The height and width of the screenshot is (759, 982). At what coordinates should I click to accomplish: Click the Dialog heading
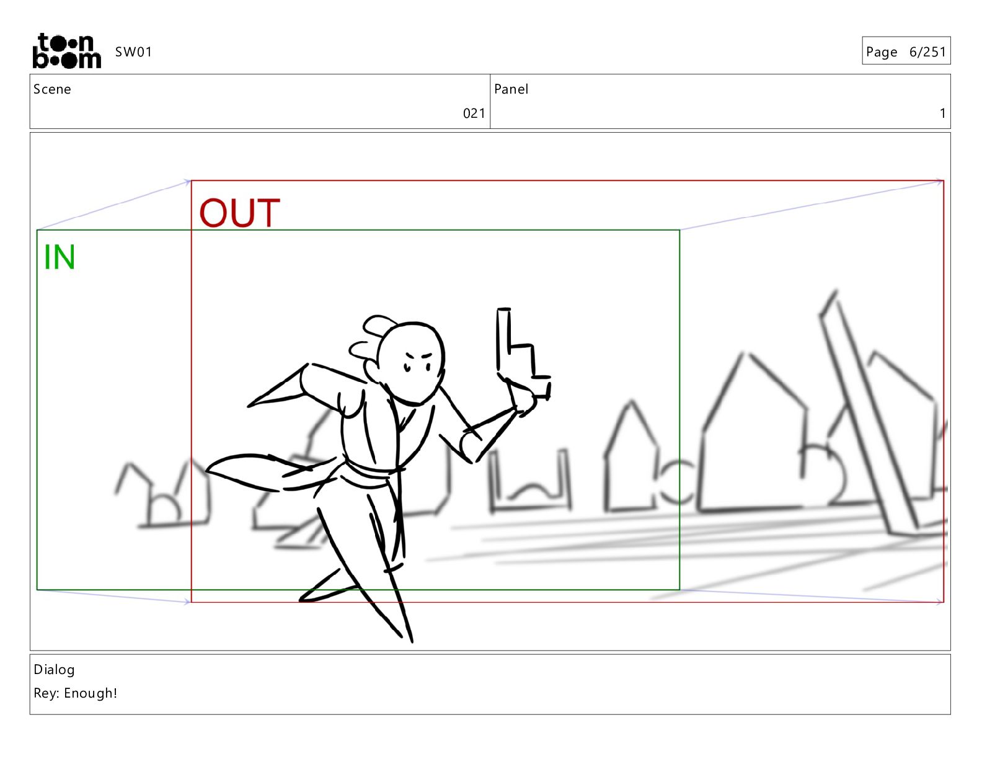(54, 670)
